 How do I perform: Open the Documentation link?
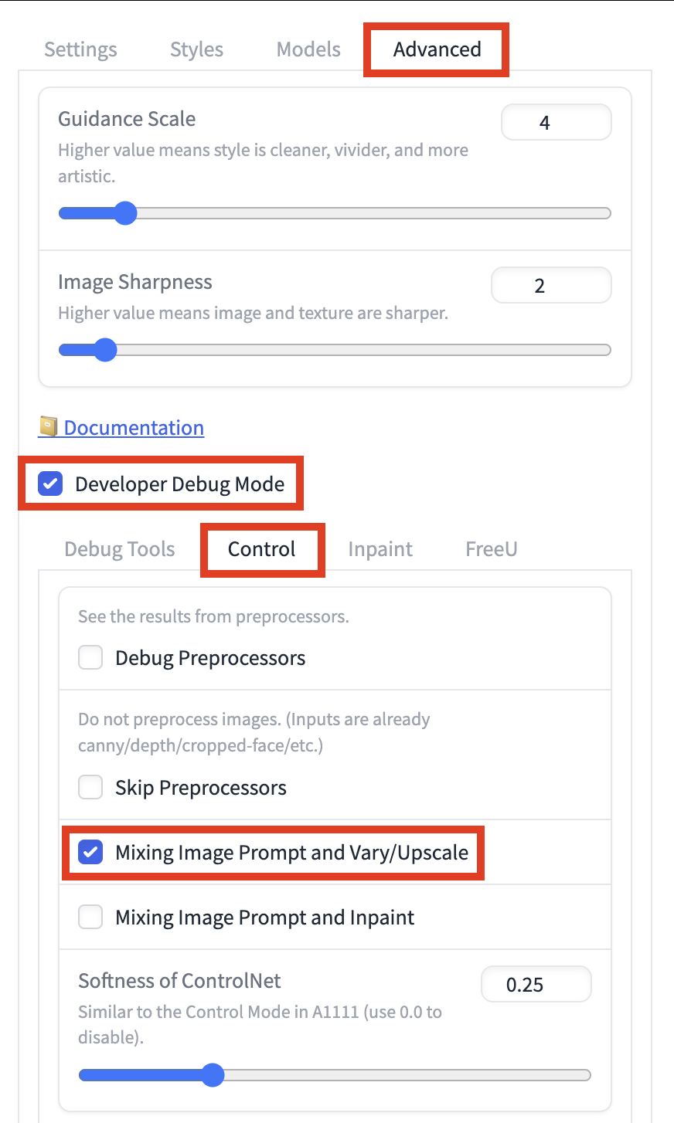click(134, 428)
